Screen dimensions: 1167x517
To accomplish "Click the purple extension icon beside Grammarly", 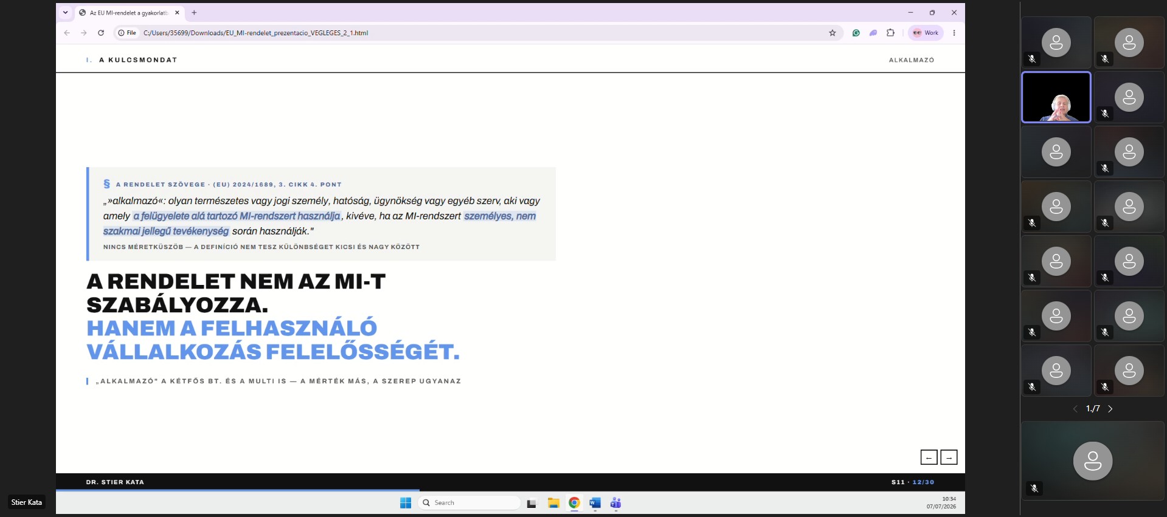I will click(x=873, y=33).
